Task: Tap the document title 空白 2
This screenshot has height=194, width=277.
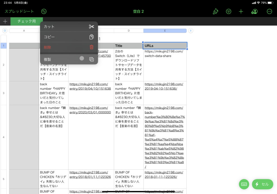Action: pyautogui.click(x=138, y=11)
